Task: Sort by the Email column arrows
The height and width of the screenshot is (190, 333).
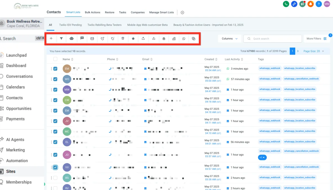Action: pyautogui.click(x=152, y=59)
